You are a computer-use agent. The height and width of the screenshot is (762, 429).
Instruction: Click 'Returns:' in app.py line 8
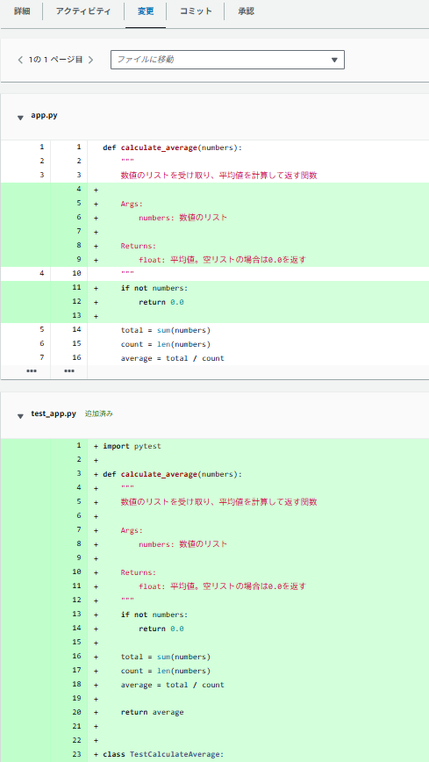pyautogui.click(x=139, y=246)
